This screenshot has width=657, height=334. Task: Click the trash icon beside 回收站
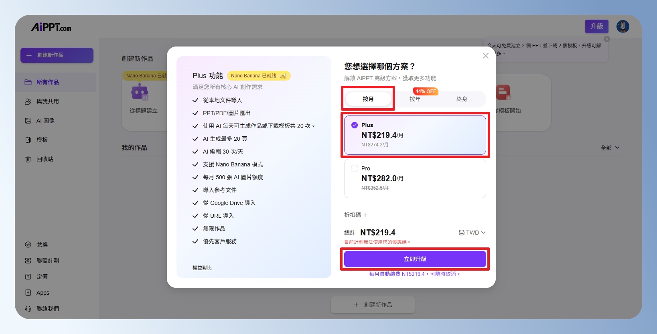[x=28, y=159]
